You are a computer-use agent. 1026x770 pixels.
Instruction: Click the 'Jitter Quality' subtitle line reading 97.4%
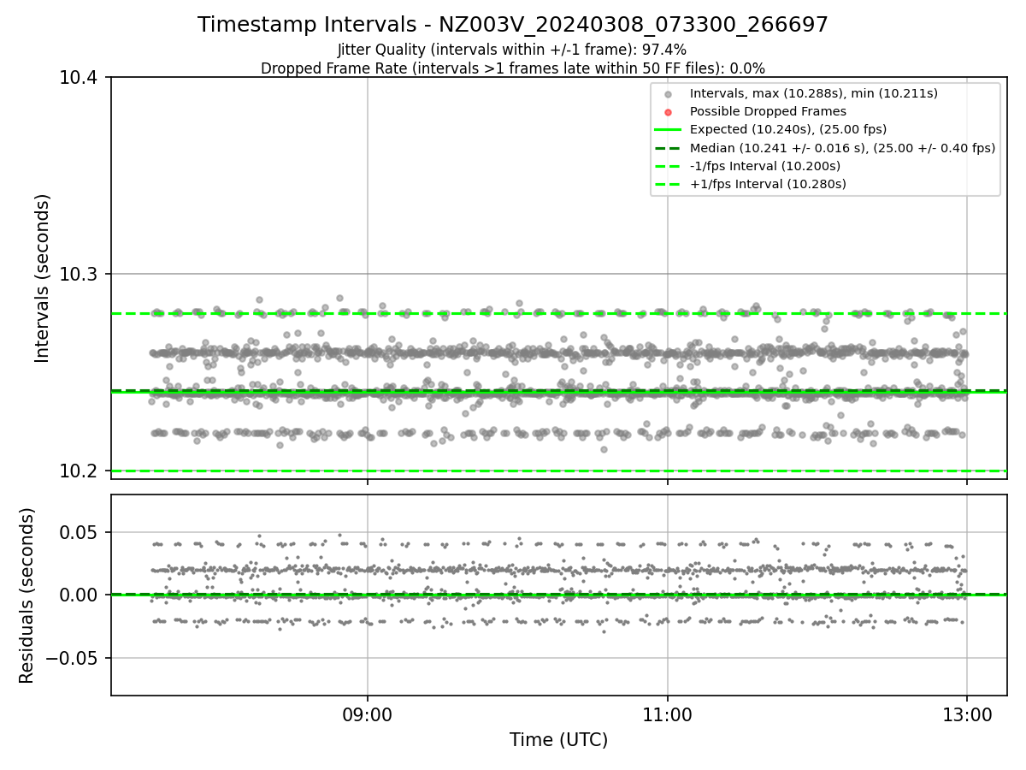pos(512,50)
